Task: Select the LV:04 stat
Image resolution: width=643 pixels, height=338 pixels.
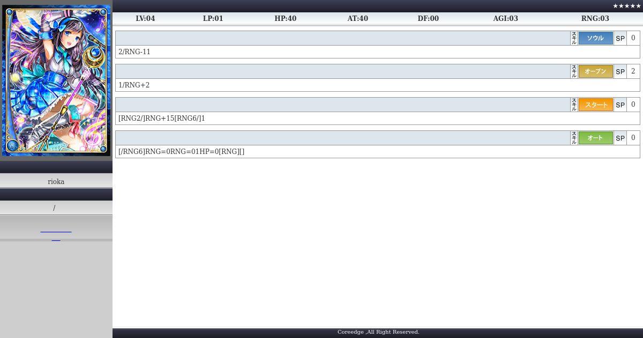Action: (x=145, y=18)
